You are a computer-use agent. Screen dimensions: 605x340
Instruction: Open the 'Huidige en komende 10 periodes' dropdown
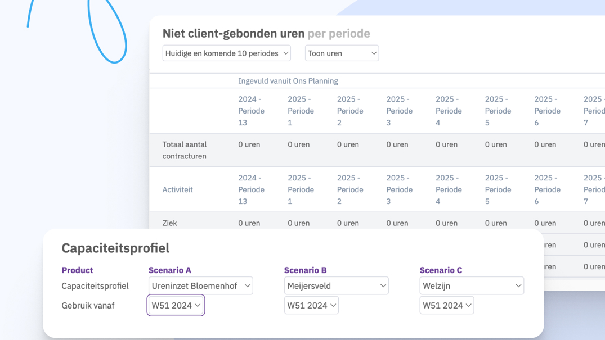226,53
